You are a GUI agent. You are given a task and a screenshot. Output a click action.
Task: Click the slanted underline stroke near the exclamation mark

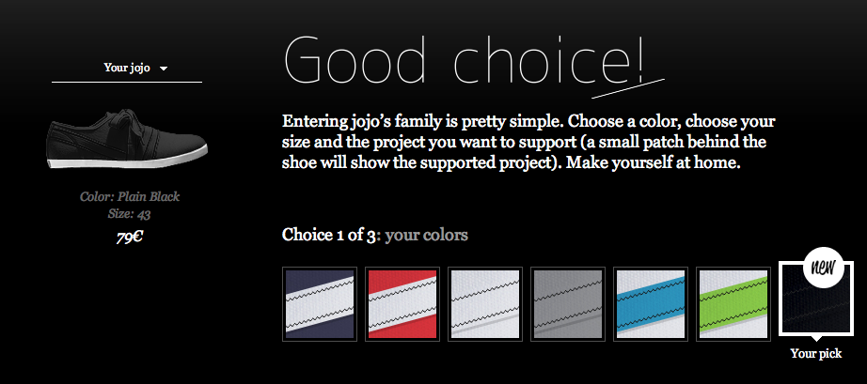click(x=628, y=89)
